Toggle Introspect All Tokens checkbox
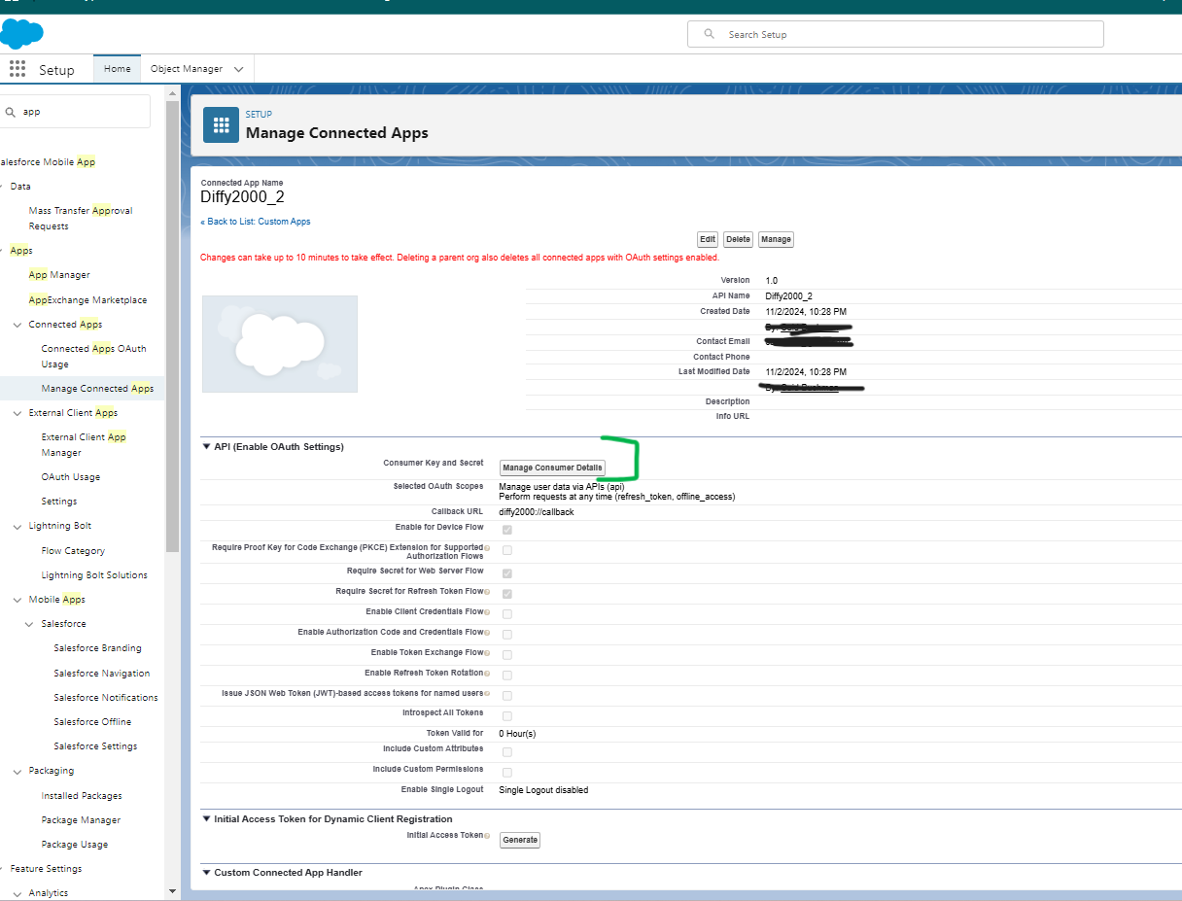The height and width of the screenshot is (901, 1182). click(506, 716)
